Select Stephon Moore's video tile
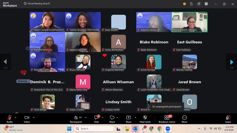 [x=154, y=22]
